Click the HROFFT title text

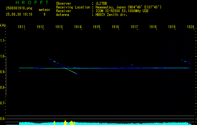tap(32, 2)
